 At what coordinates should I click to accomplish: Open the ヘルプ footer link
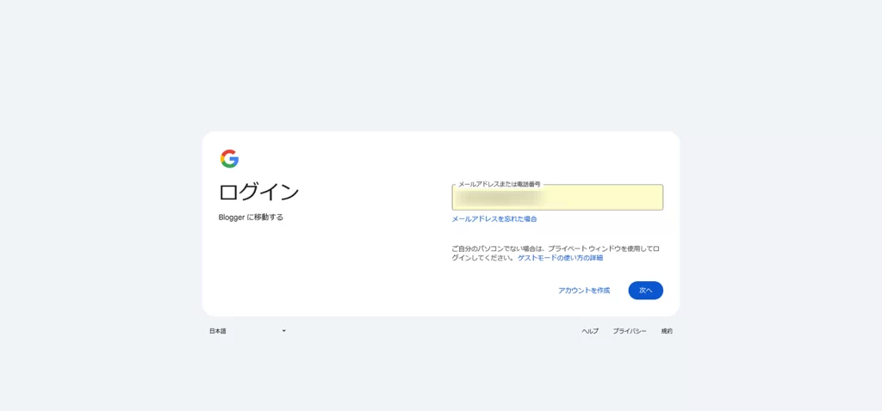(590, 331)
